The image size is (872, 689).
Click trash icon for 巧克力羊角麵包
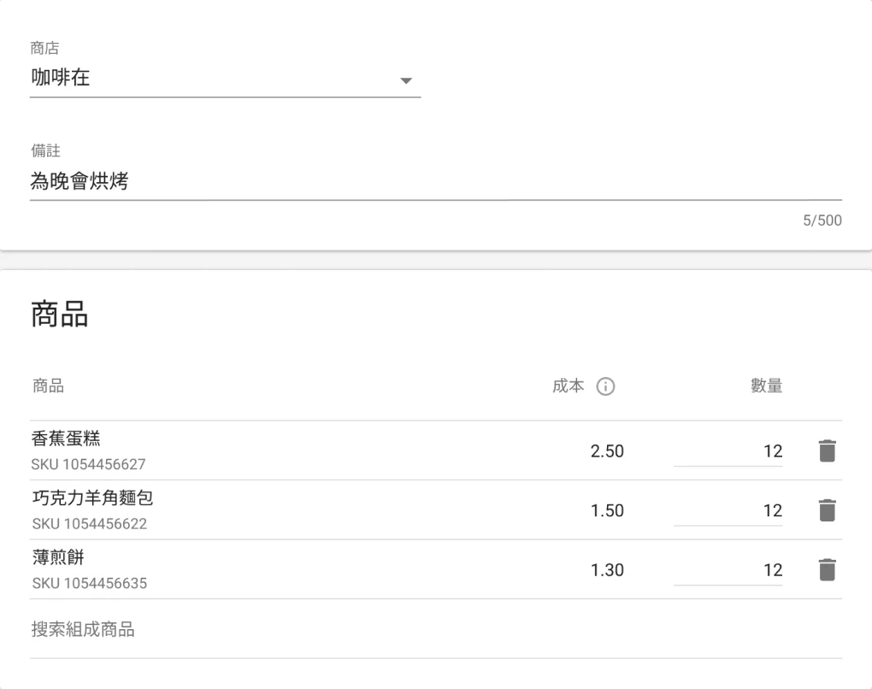tap(826, 510)
